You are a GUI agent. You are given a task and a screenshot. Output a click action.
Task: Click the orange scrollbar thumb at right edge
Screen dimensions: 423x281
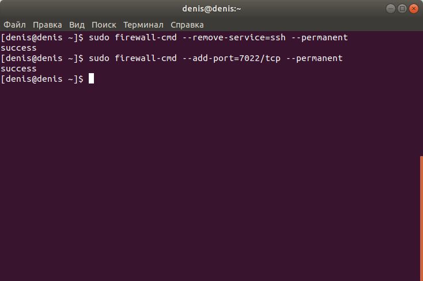421,218
